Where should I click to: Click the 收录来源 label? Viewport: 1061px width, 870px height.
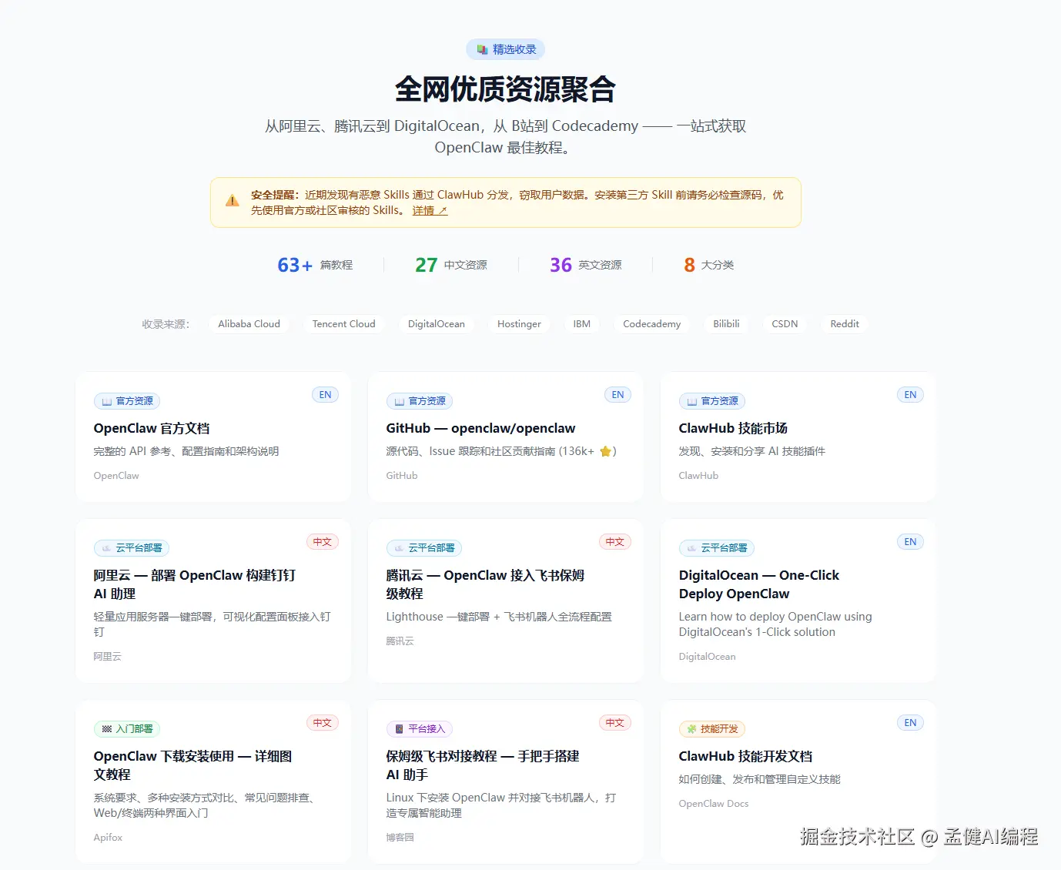click(x=166, y=324)
